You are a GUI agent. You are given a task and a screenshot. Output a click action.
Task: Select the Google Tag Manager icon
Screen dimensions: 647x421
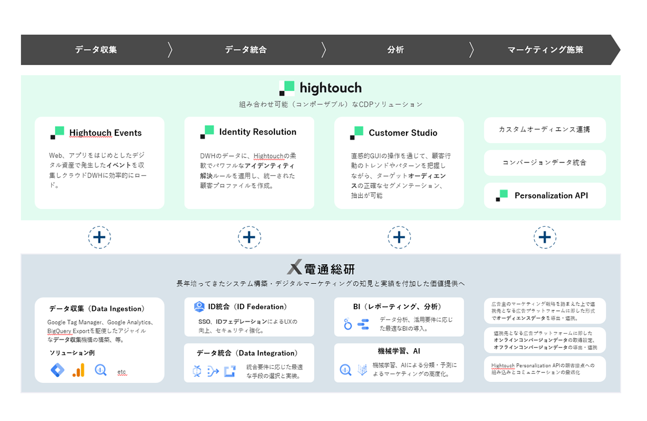tap(57, 370)
